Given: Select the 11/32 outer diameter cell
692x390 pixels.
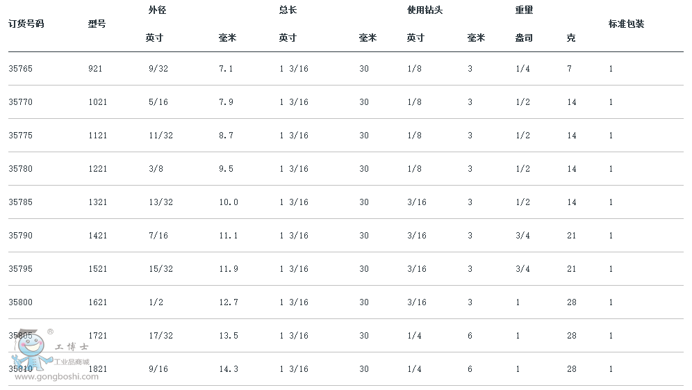Looking at the screenshot, I should (x=160, y=136).
